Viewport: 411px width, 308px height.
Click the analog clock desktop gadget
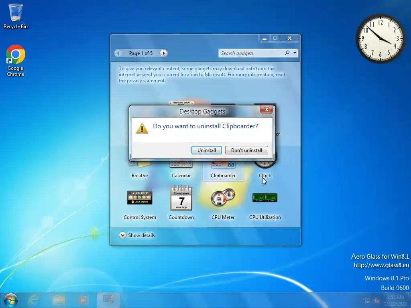[380, 38]
